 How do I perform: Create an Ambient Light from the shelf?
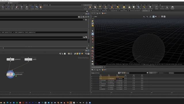pos(150,8)
